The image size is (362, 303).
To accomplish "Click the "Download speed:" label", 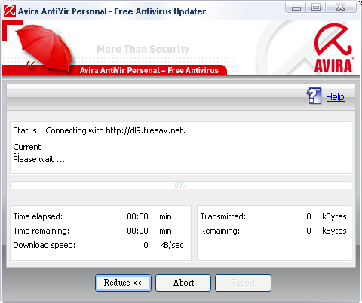I will [x=44, y=245].
